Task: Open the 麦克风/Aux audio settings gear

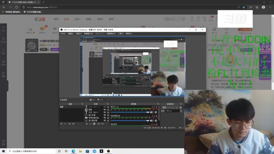Action: tap(156, 112)
